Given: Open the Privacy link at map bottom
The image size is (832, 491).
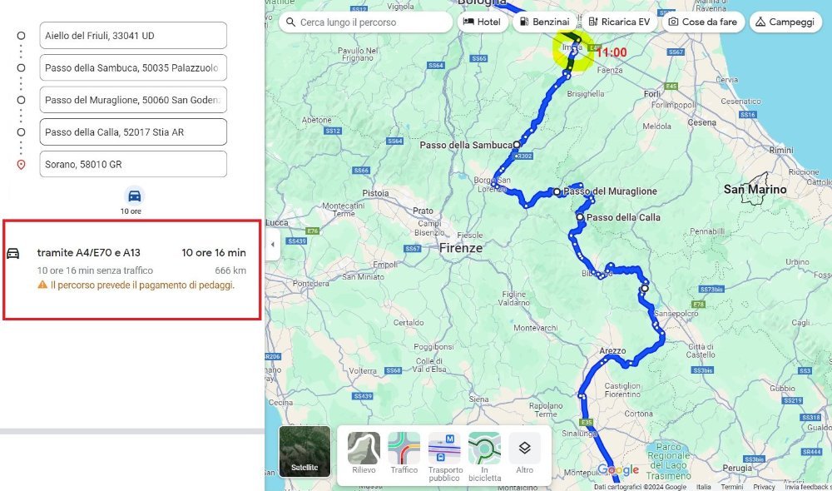Looking at the screenshot, I should (x=764, y=487).
